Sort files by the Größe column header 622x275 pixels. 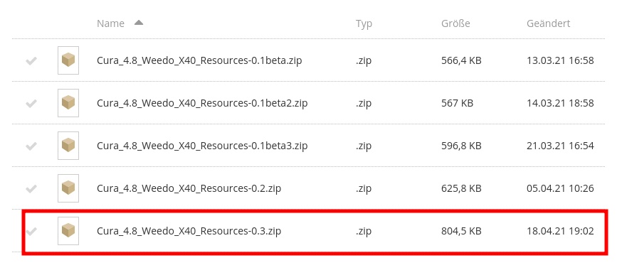(x=455, y=23)
